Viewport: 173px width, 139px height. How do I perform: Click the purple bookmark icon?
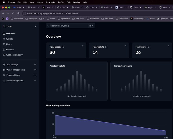7,18
